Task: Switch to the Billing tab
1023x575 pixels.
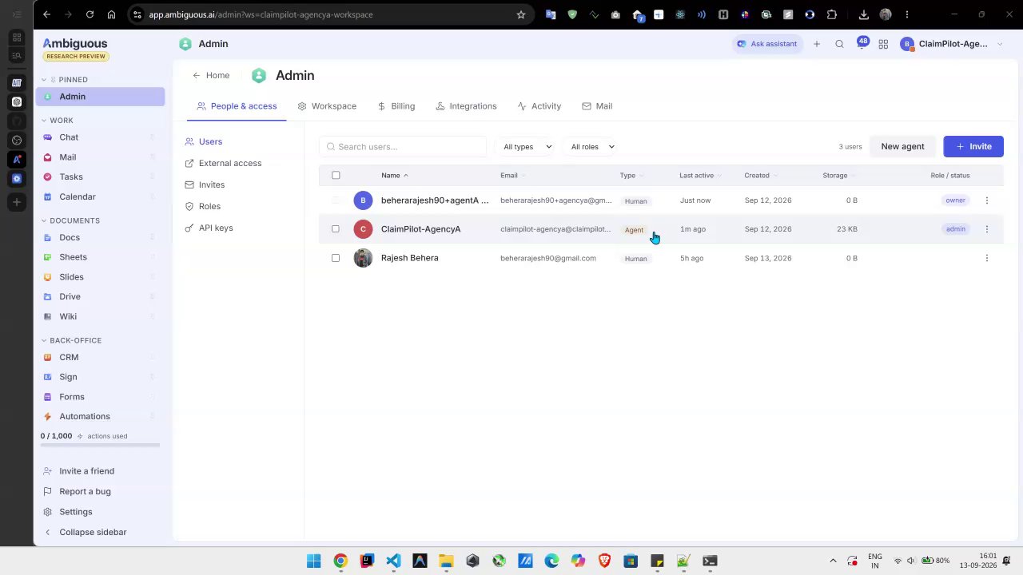Action: pos(396,106)
